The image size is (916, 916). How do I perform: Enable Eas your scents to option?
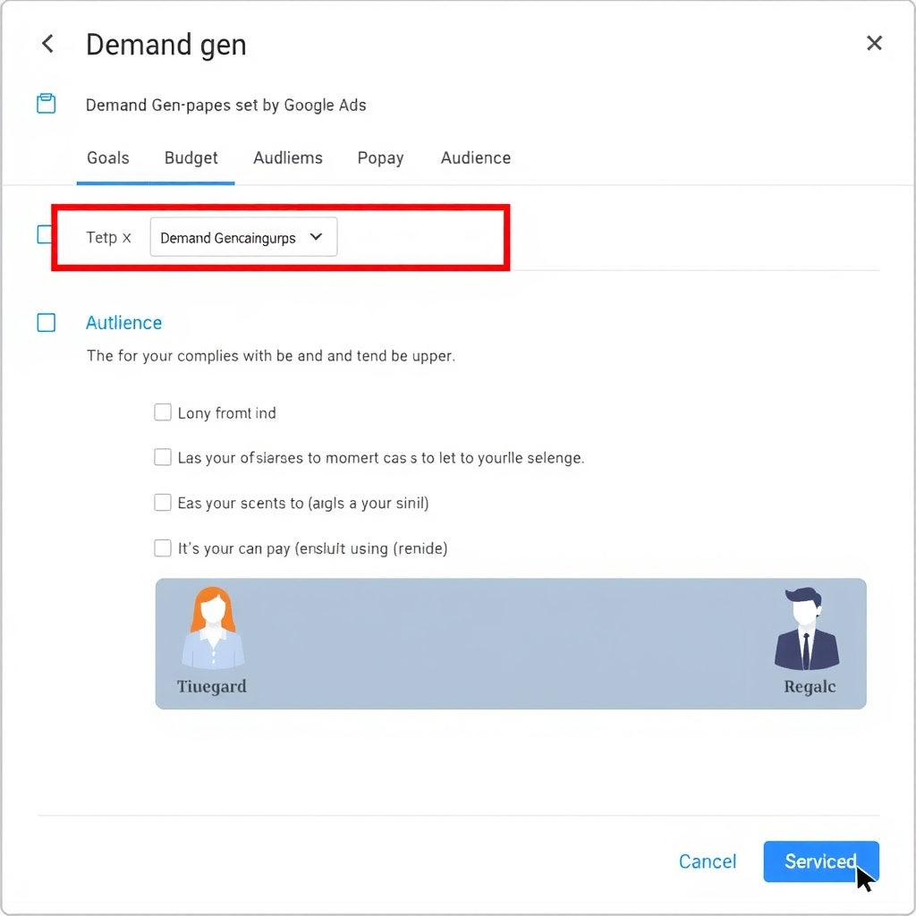(x=163, y=503)
